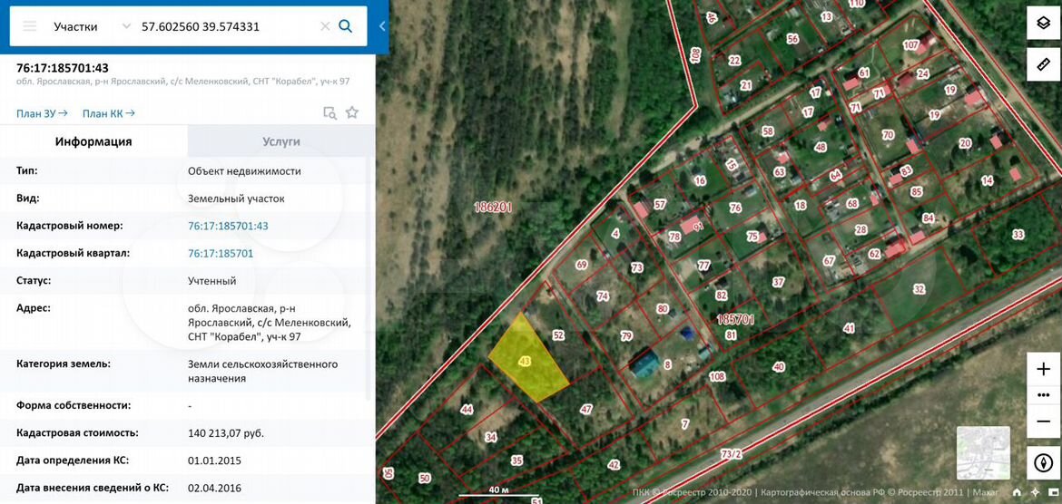Click the magnifier search button
This screenshot has width=1062, height=504.
pos(345,26)
